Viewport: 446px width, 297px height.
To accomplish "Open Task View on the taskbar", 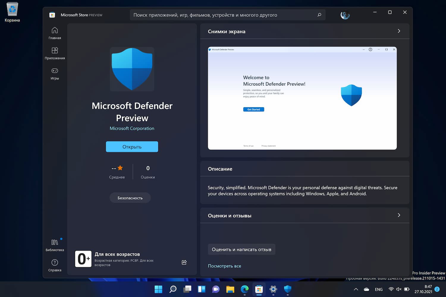I will coord(187,289).
